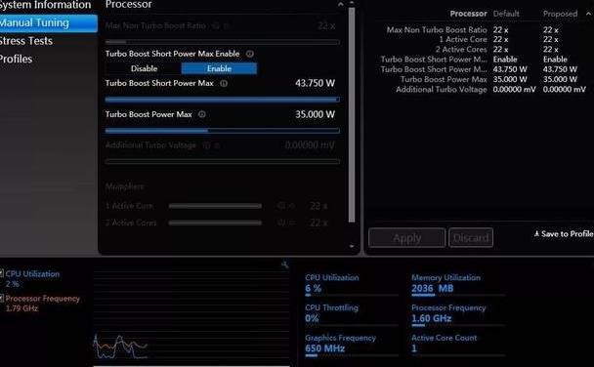Image resolution: width=594 pixels, height=367 pixels.
Task: Adjust the Turbo Boost Power Max slider
Action: [223, 131]
